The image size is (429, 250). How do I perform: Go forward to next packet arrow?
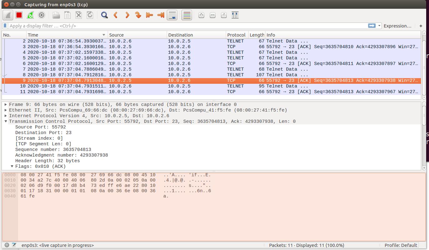[127, 15]
